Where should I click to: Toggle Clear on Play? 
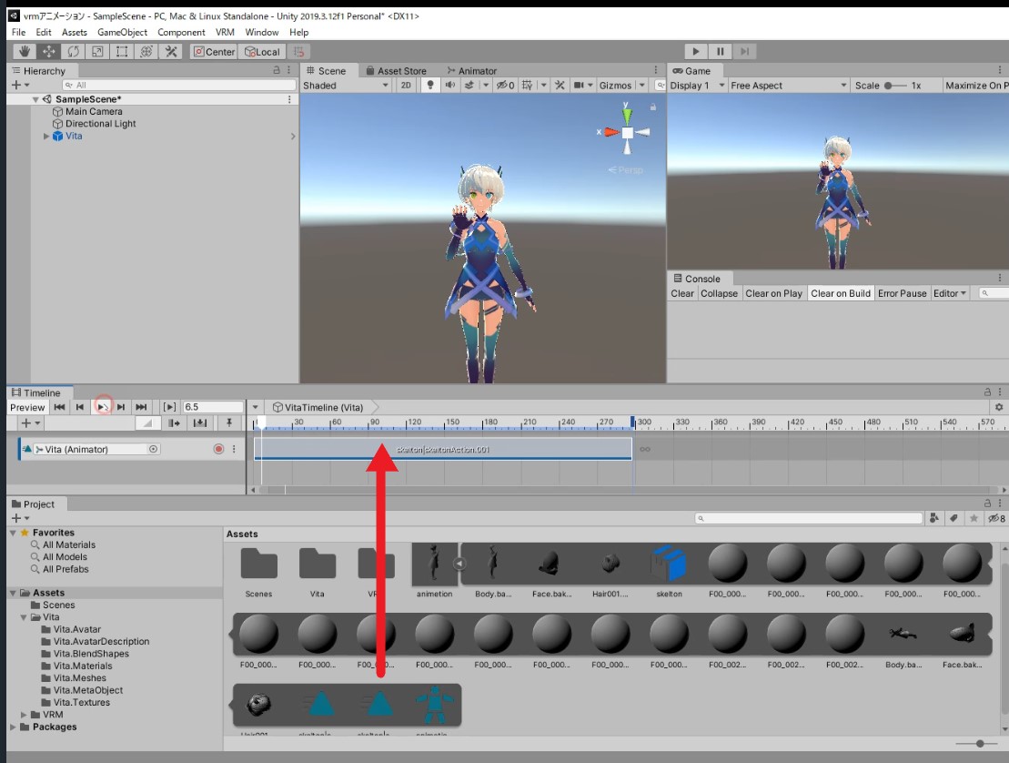point(773,293)
